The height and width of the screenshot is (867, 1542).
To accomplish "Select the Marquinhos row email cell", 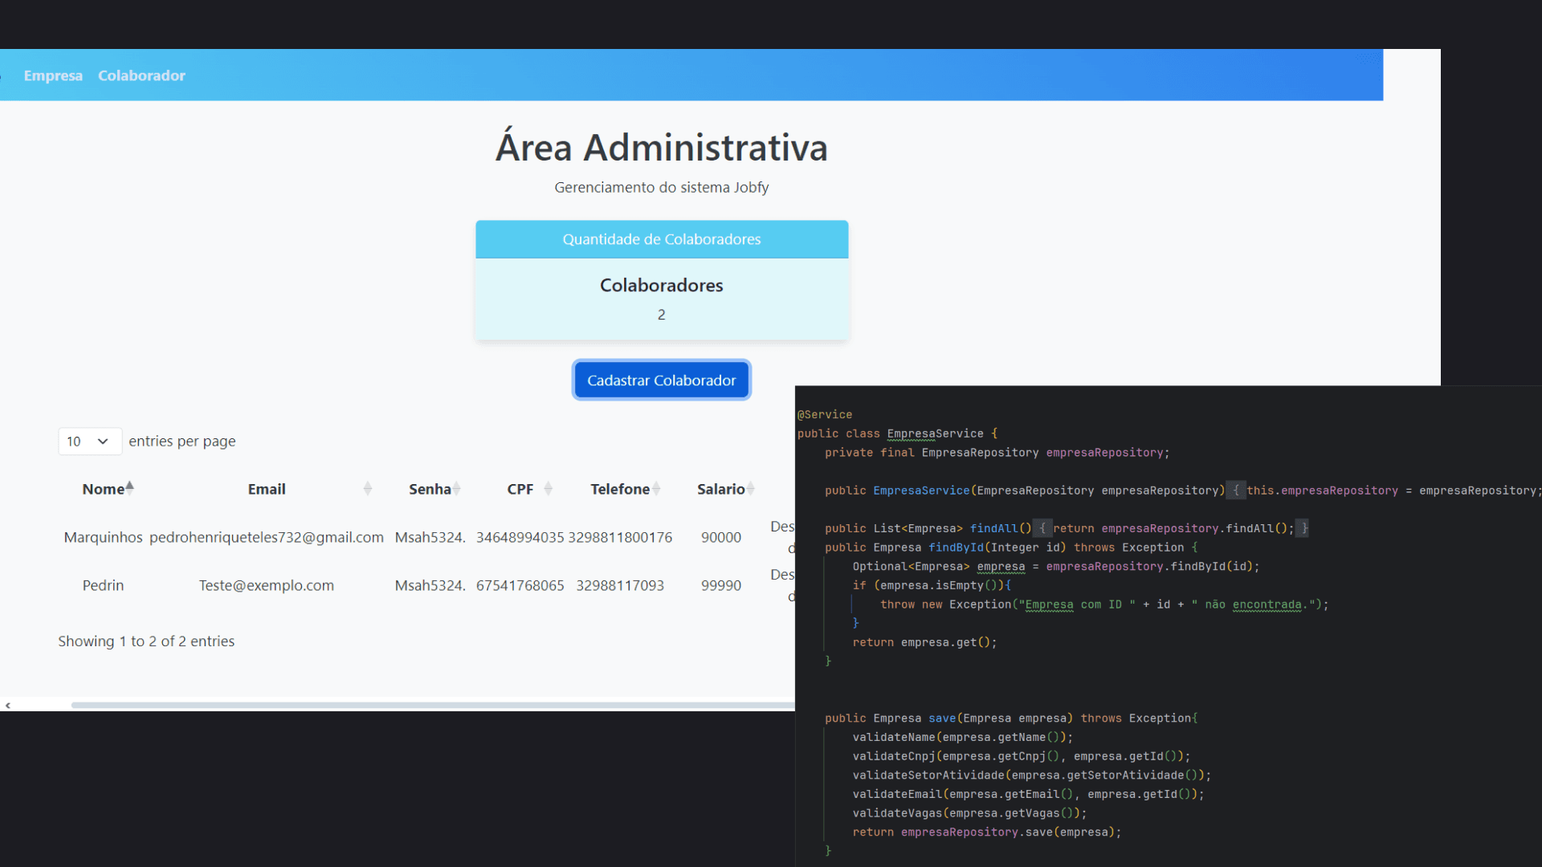I will click(x=266, y=537).
